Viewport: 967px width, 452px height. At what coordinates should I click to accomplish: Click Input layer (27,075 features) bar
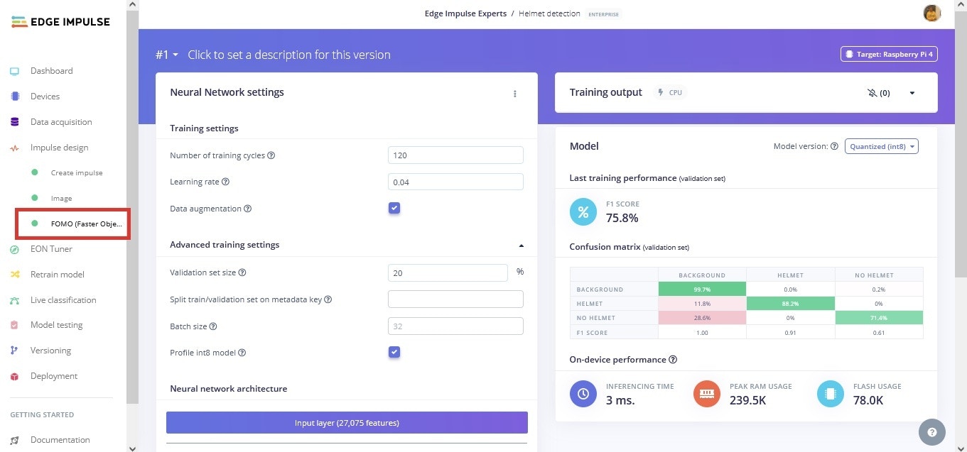coord(347,422)
